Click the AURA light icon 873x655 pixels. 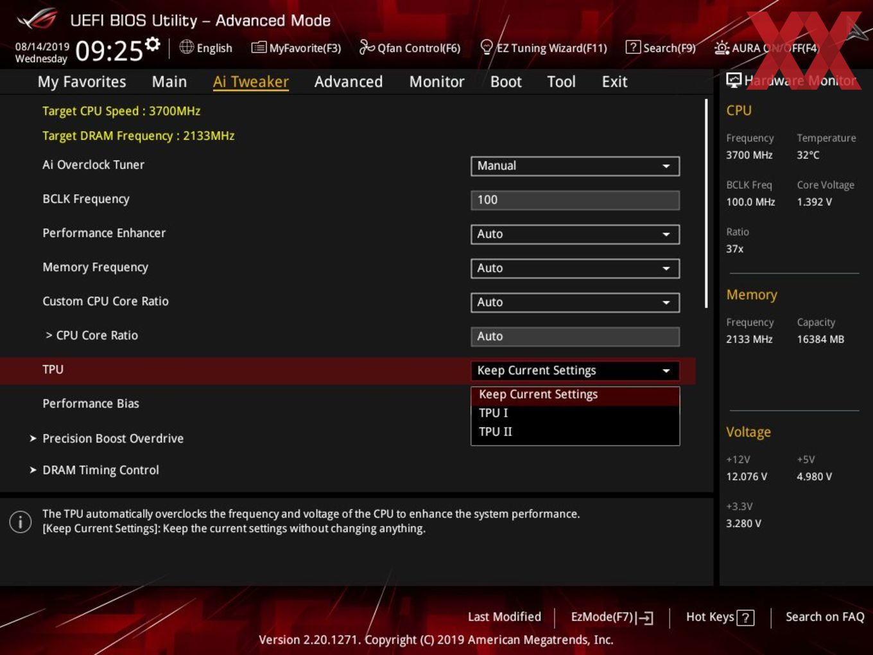pos(722,48)
